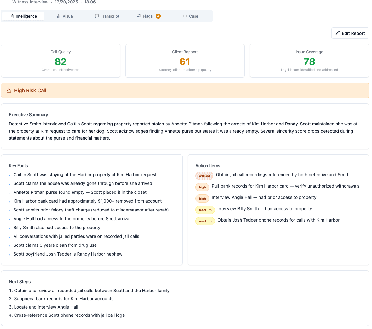
Task: Click the high badge on bank records action item
Action: 202,187
